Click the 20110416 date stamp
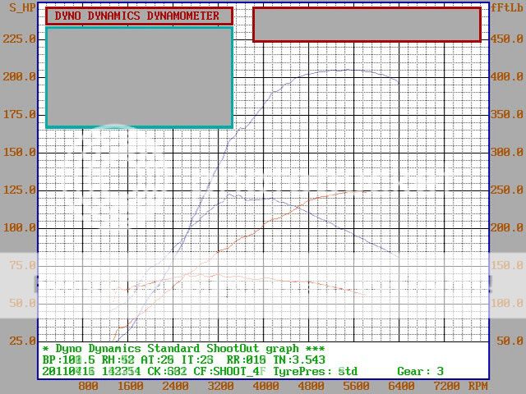The height and width of the screenshot is (394, 526). [x=68, y=372]
